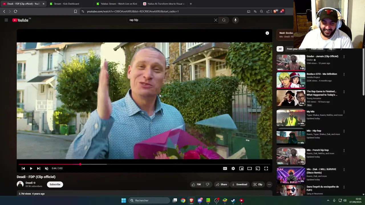Dislike the Deadi FDP video

208,184
